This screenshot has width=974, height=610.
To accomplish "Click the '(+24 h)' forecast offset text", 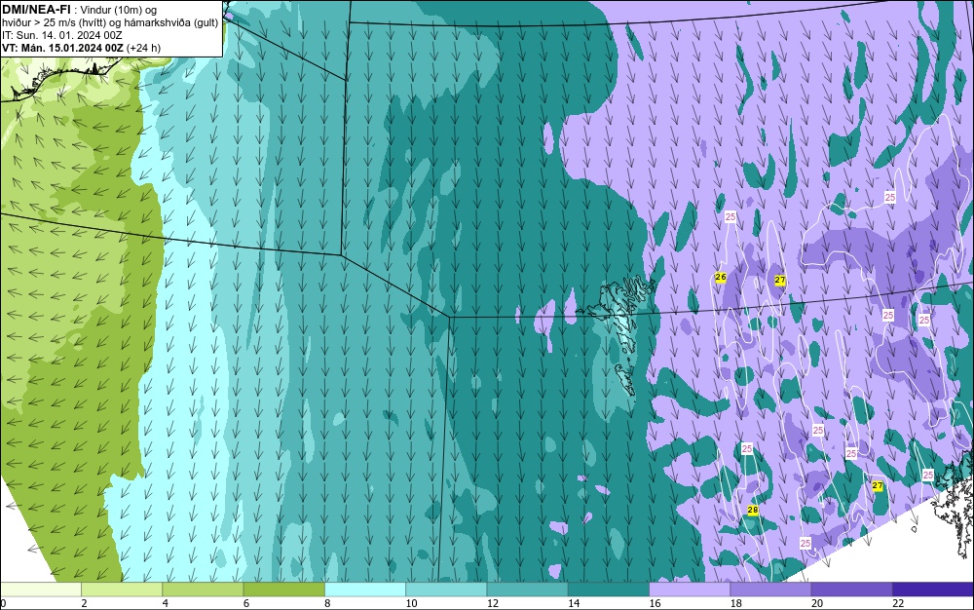I will tap(143, 48).
